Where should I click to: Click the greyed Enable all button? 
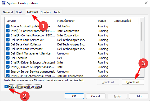pos(108,82)
